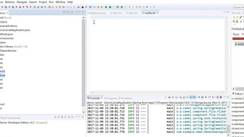Image resolution: width=244 pixels, height=137 pixels.
Task: Click the rightmost red swirl Console toolbar icon
Action: click(221, 97)
